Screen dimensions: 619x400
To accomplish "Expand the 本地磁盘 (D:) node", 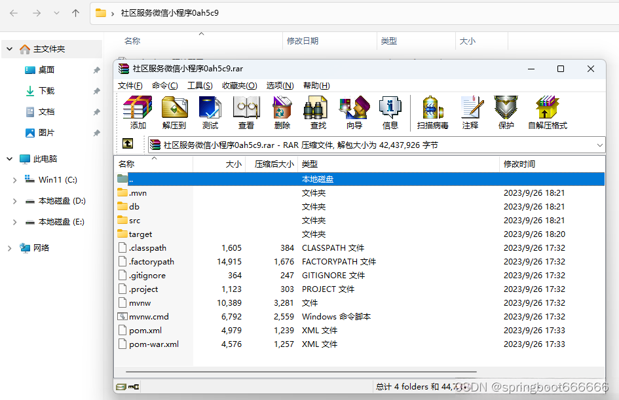I will click(14, 201).
